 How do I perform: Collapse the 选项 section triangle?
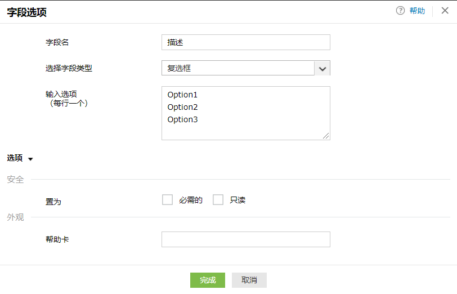click(31, 159)
